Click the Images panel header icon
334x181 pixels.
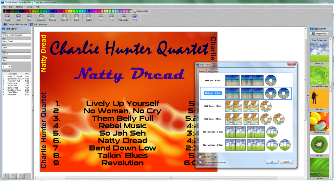point(312,29)
